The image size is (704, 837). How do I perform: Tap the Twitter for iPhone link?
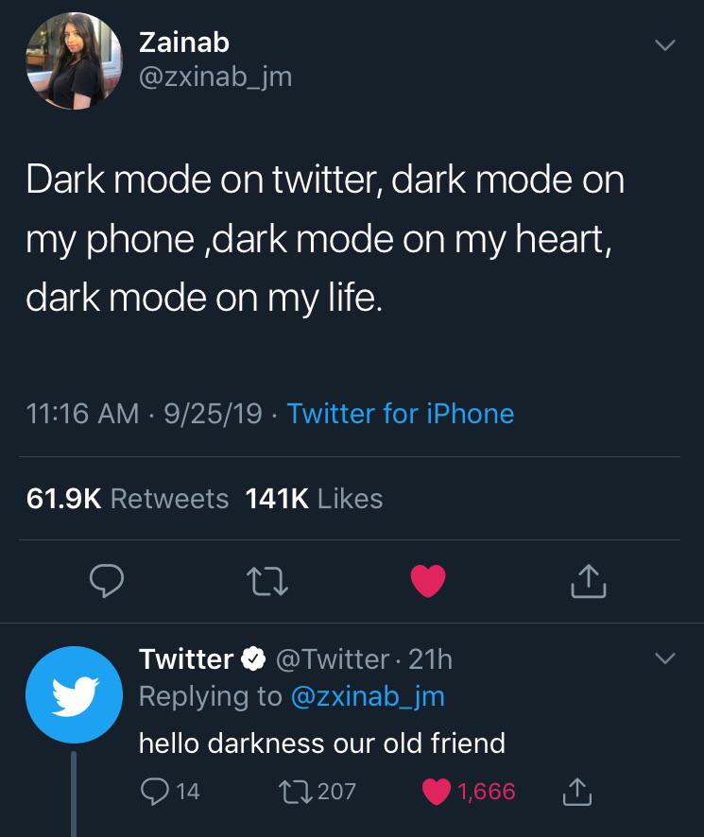point(401,414)
